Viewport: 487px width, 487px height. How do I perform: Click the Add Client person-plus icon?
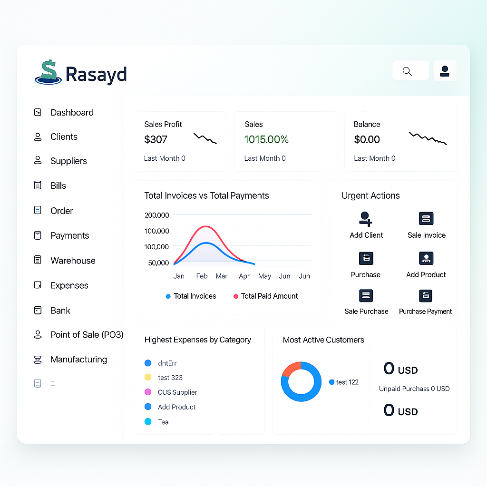(365, 219)
